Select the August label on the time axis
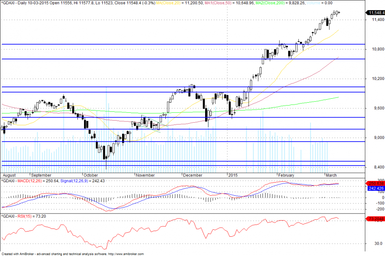Image resolution: width=385 pixels, height=256 pixels. (9, 175)
